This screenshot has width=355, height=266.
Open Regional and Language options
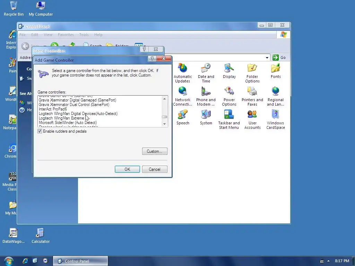click(276, 96)
